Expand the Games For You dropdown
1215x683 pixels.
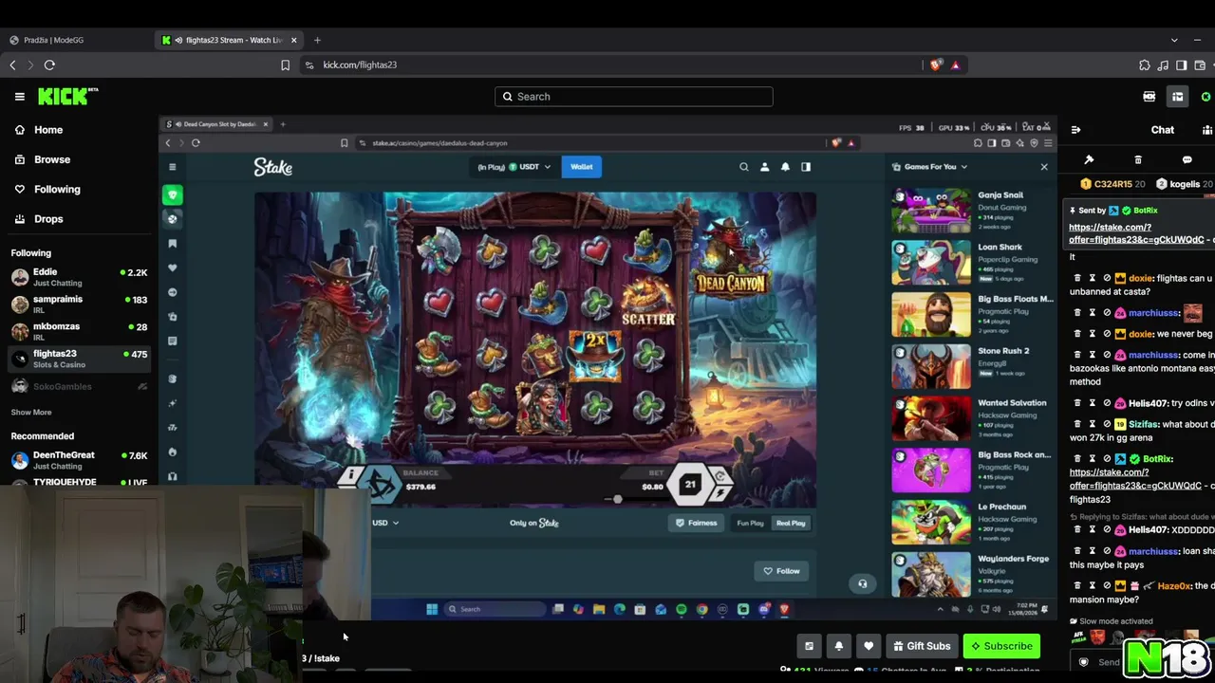[x=931, y=167]
